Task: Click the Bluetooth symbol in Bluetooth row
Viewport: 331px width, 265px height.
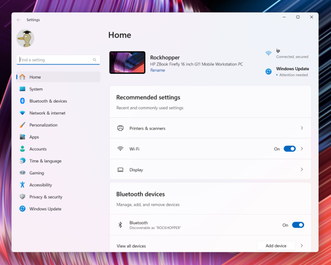Action: click(x=120, y=225)
